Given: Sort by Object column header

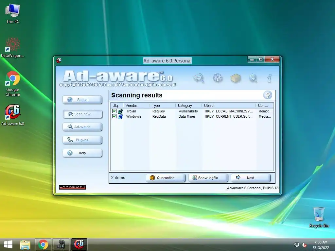Looking at the screenshot, I should pyautogui.click(x=229, y=106).
